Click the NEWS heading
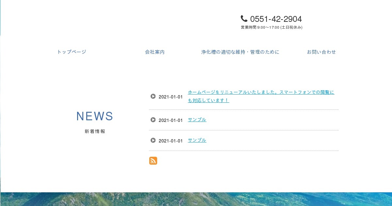This screenshot has height=206, width=392. 95,116
